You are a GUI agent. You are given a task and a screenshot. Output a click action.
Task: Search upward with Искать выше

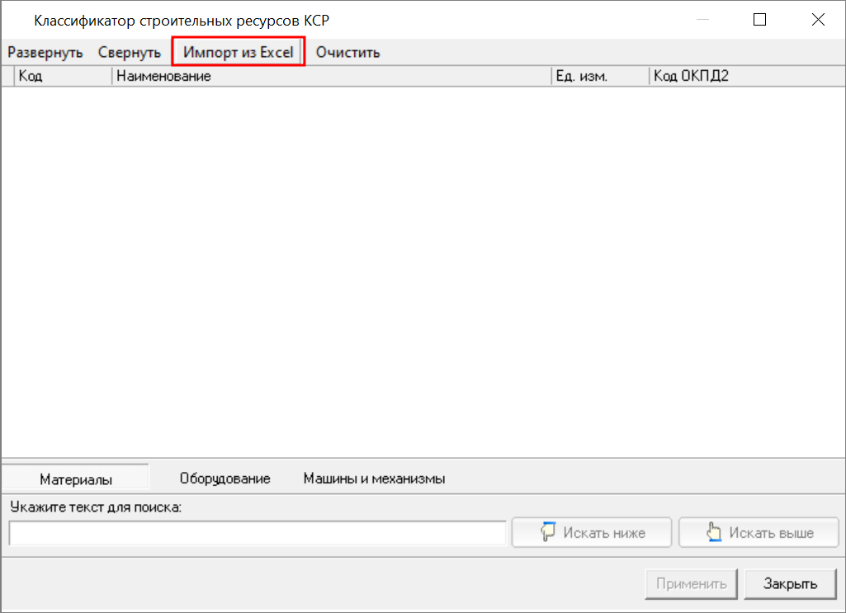(x=759, y=533)
